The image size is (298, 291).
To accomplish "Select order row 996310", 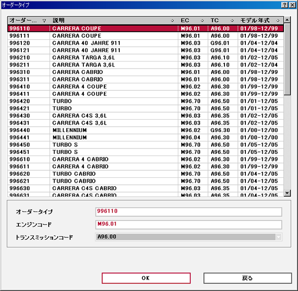I will [x=146, y=72].
